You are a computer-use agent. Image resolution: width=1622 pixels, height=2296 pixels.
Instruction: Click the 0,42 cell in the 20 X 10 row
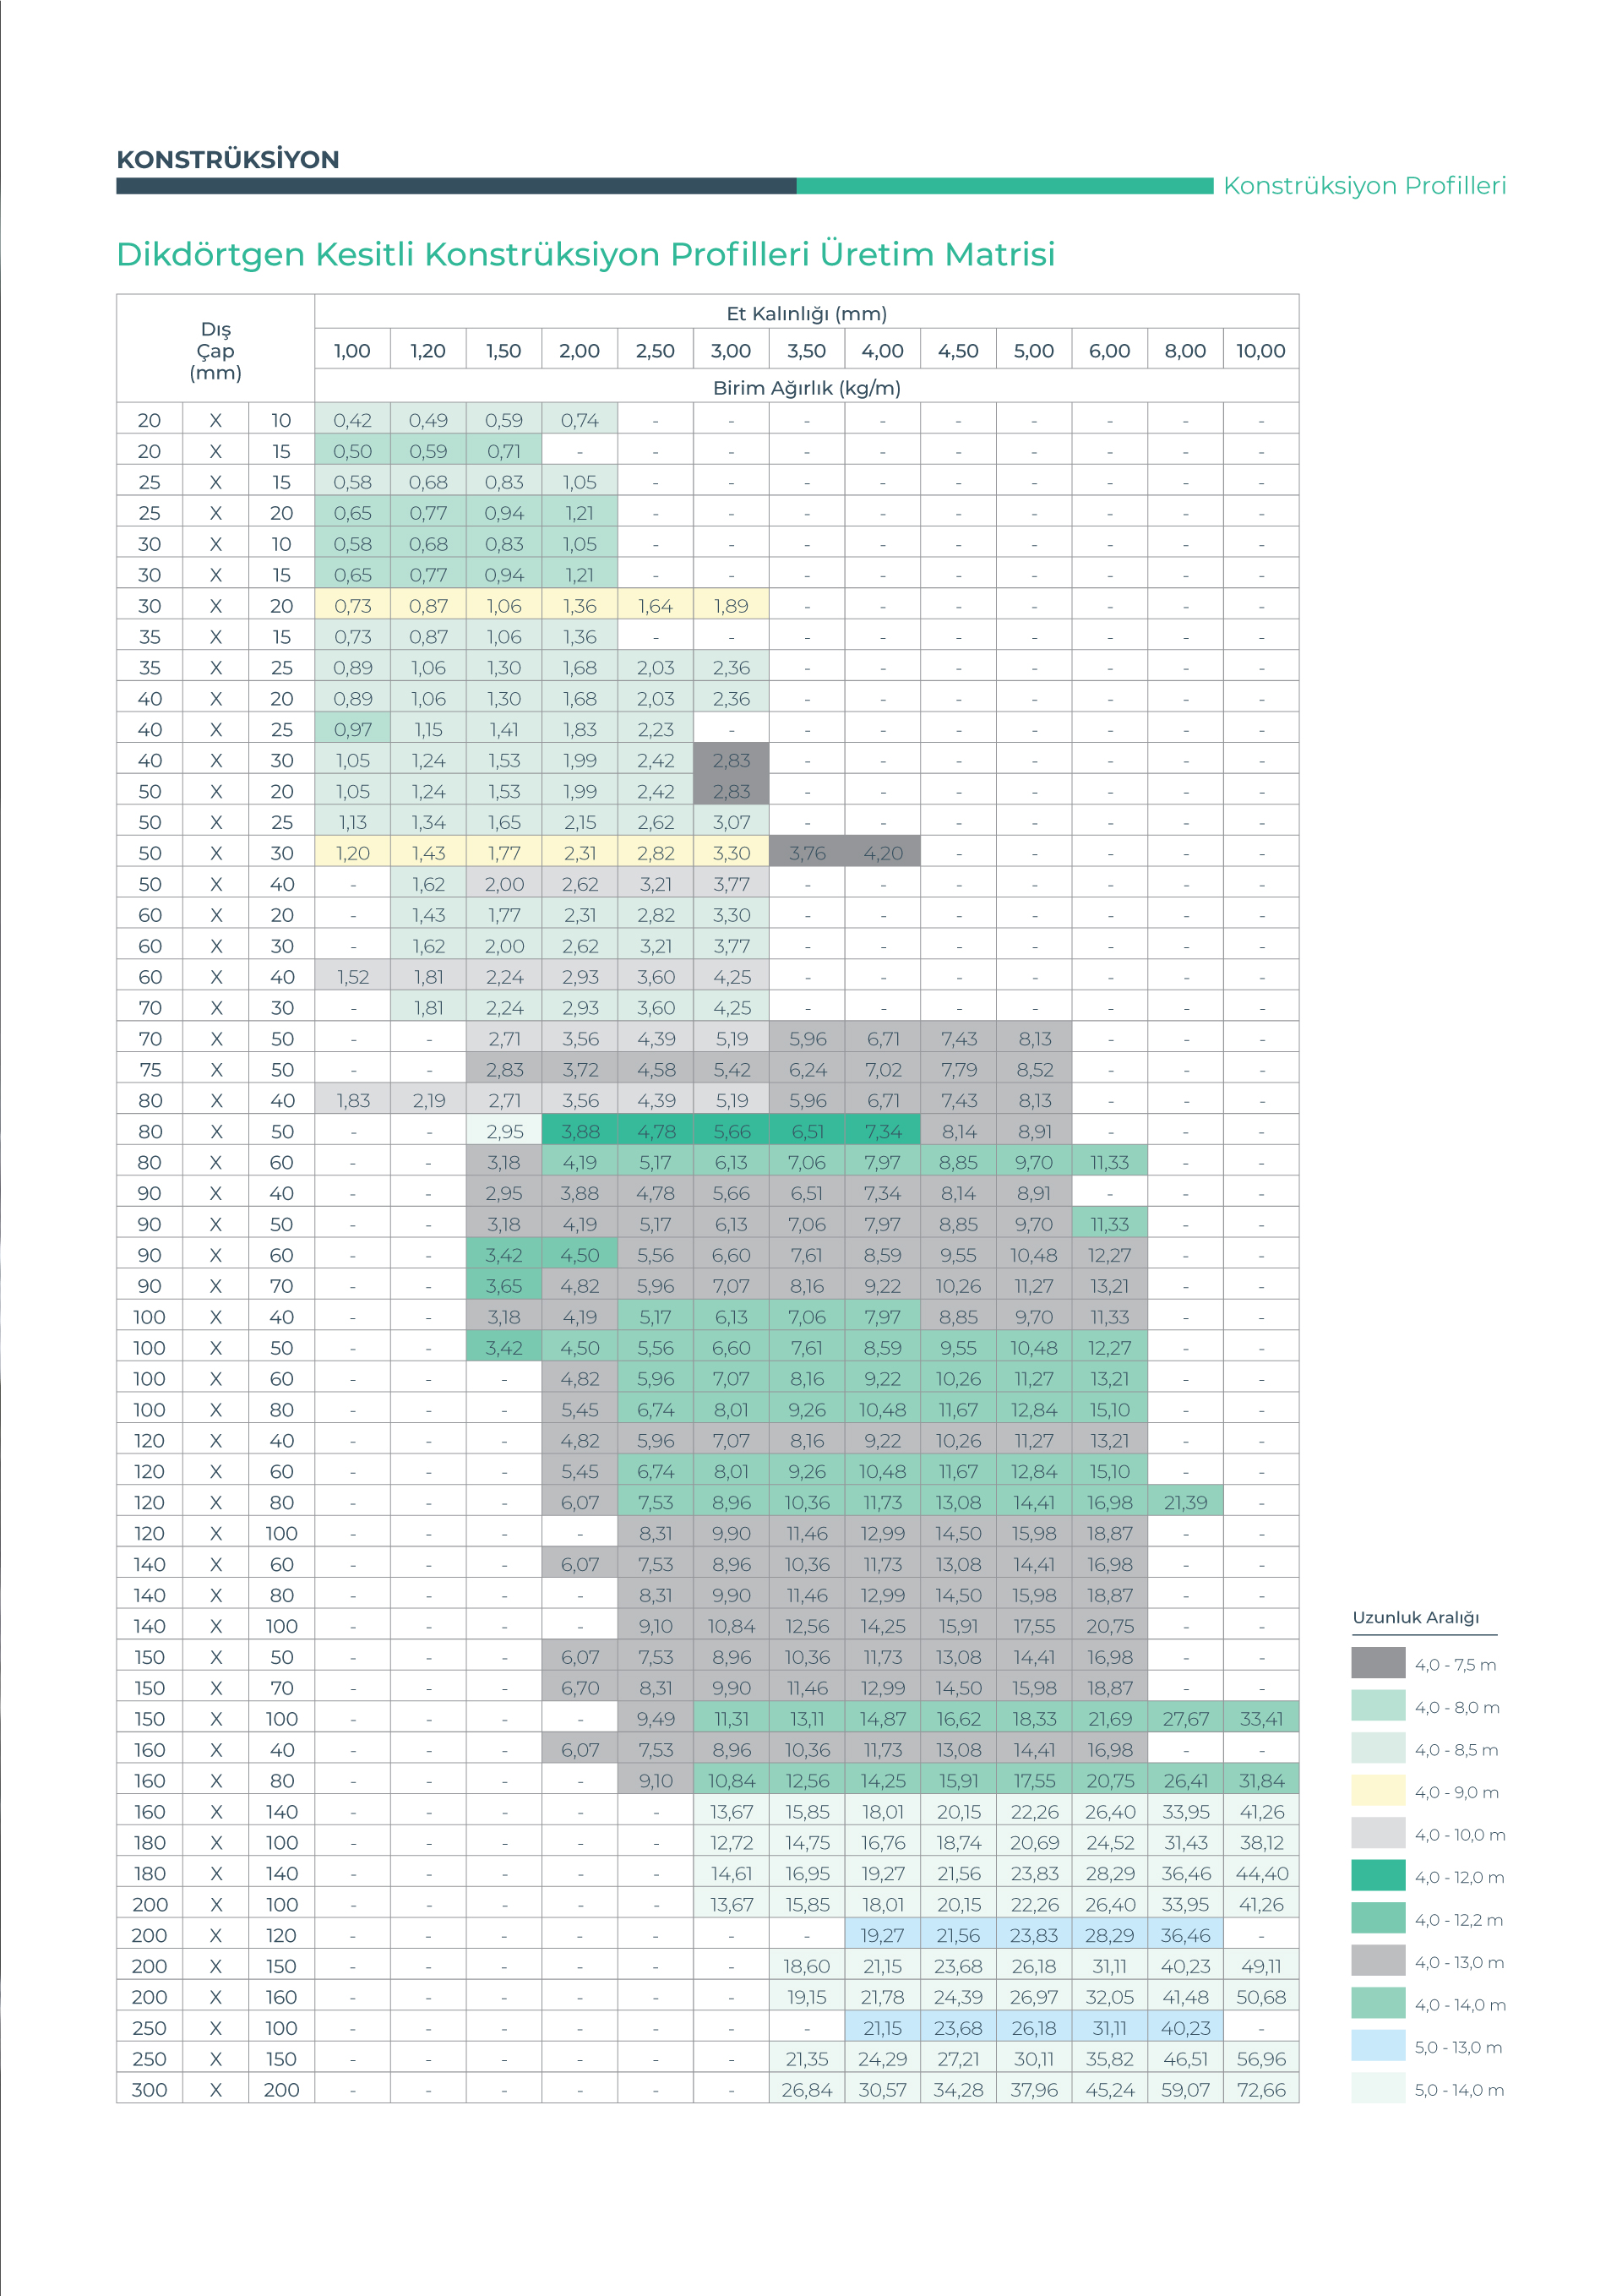tap(352, 420)
